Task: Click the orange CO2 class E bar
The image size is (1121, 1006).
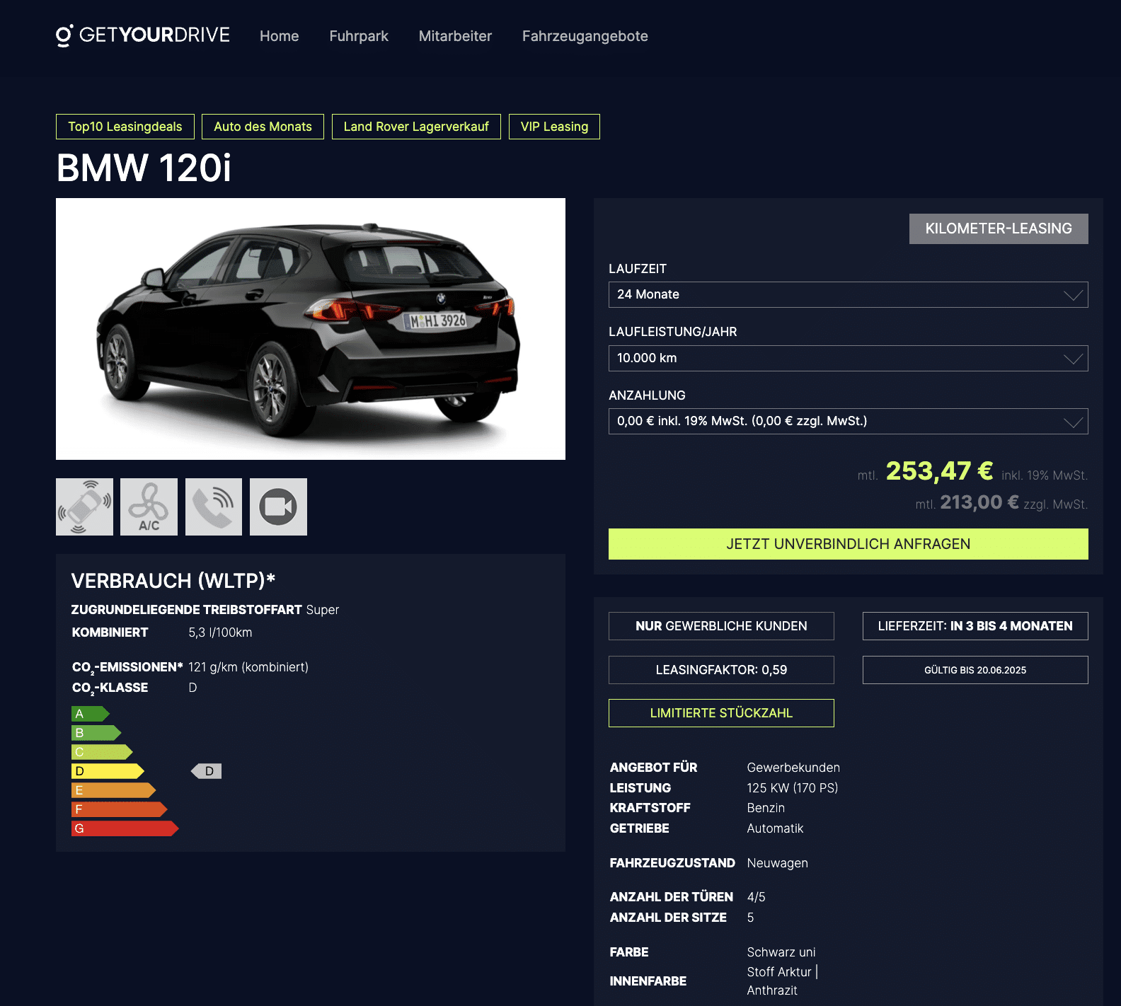Action: tap(113, 790)
